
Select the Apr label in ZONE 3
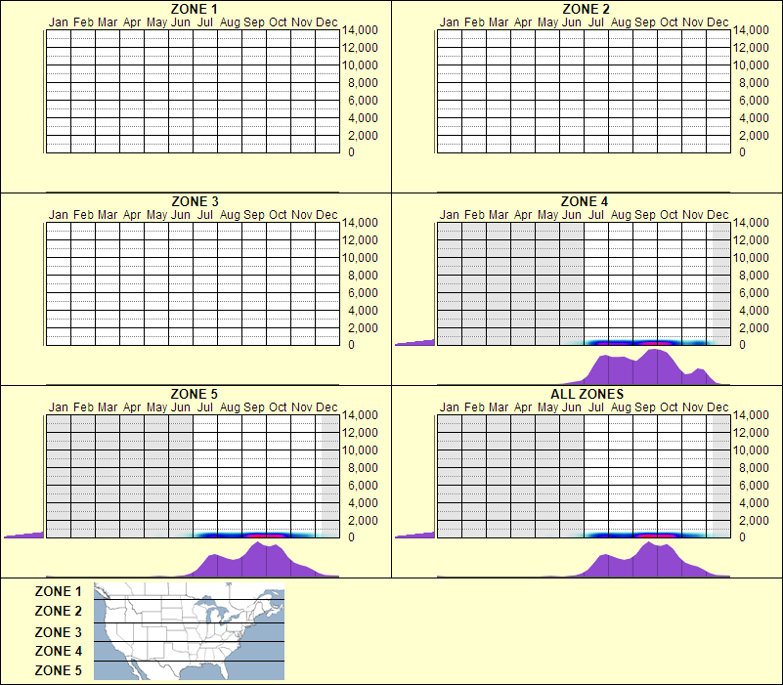click(x=134, y=213)
